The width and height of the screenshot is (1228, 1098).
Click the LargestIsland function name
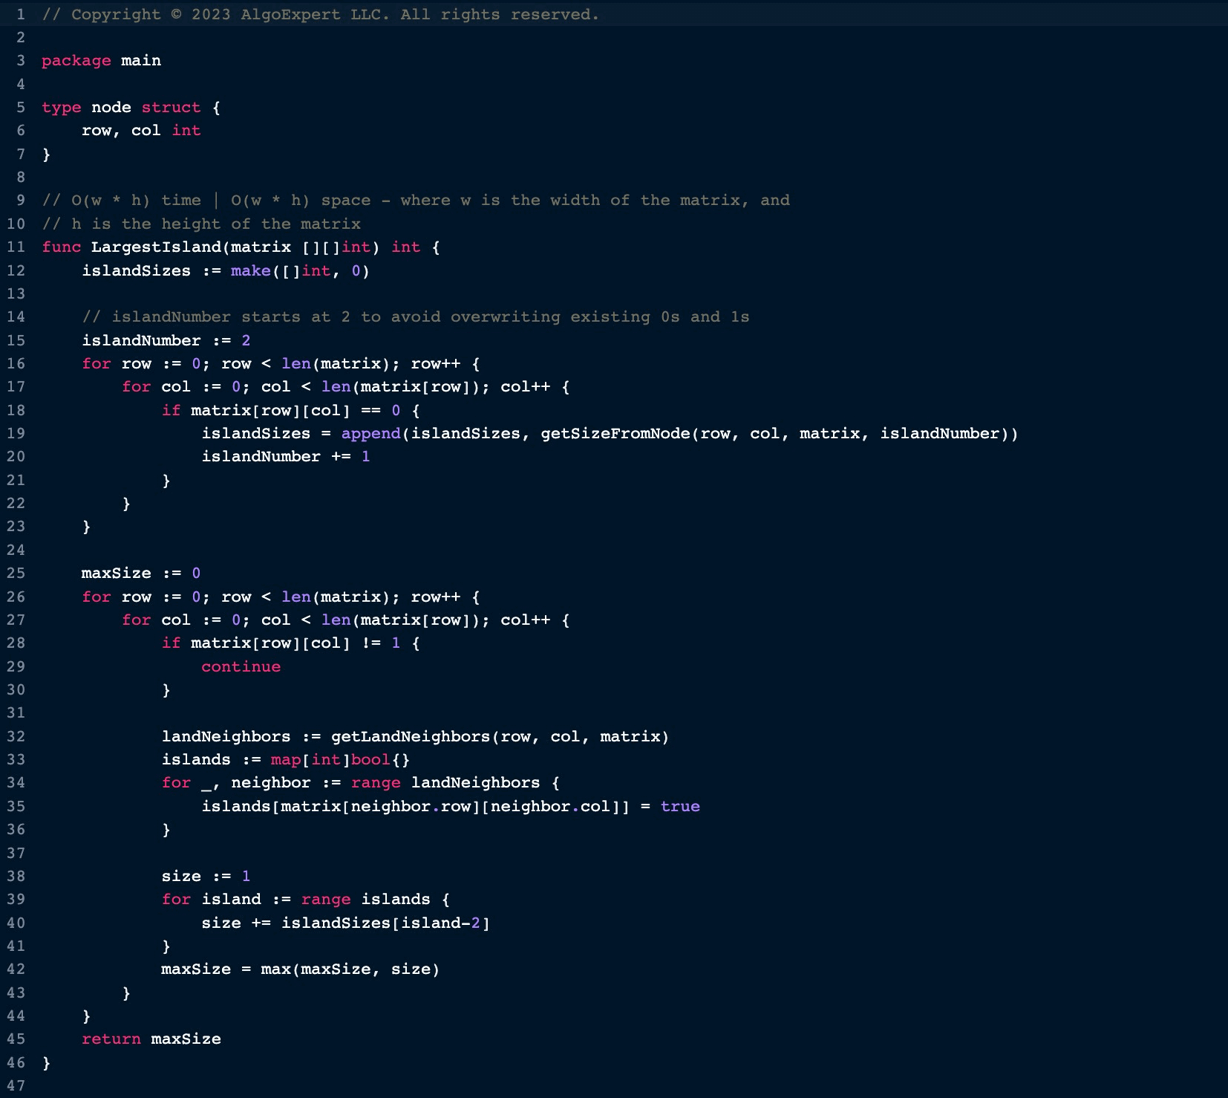click(x=155, y=247)
